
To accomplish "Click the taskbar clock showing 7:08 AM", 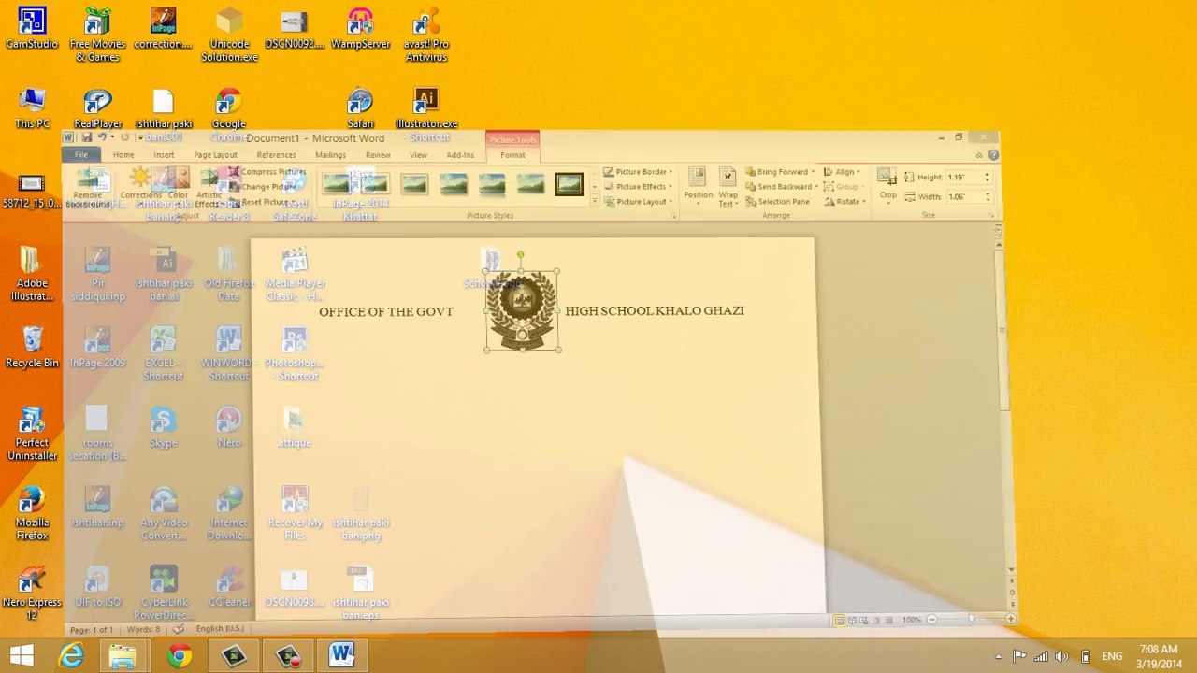I will [1159, 656].
